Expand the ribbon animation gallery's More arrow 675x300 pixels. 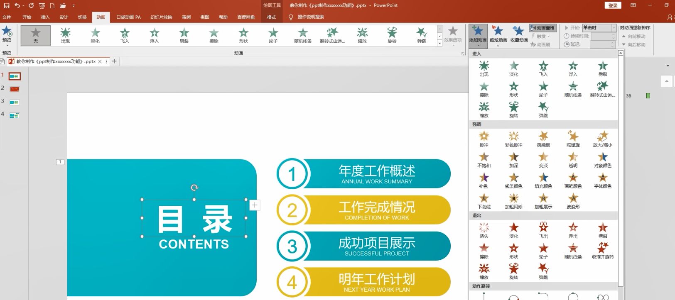click(x=439, y=43)
